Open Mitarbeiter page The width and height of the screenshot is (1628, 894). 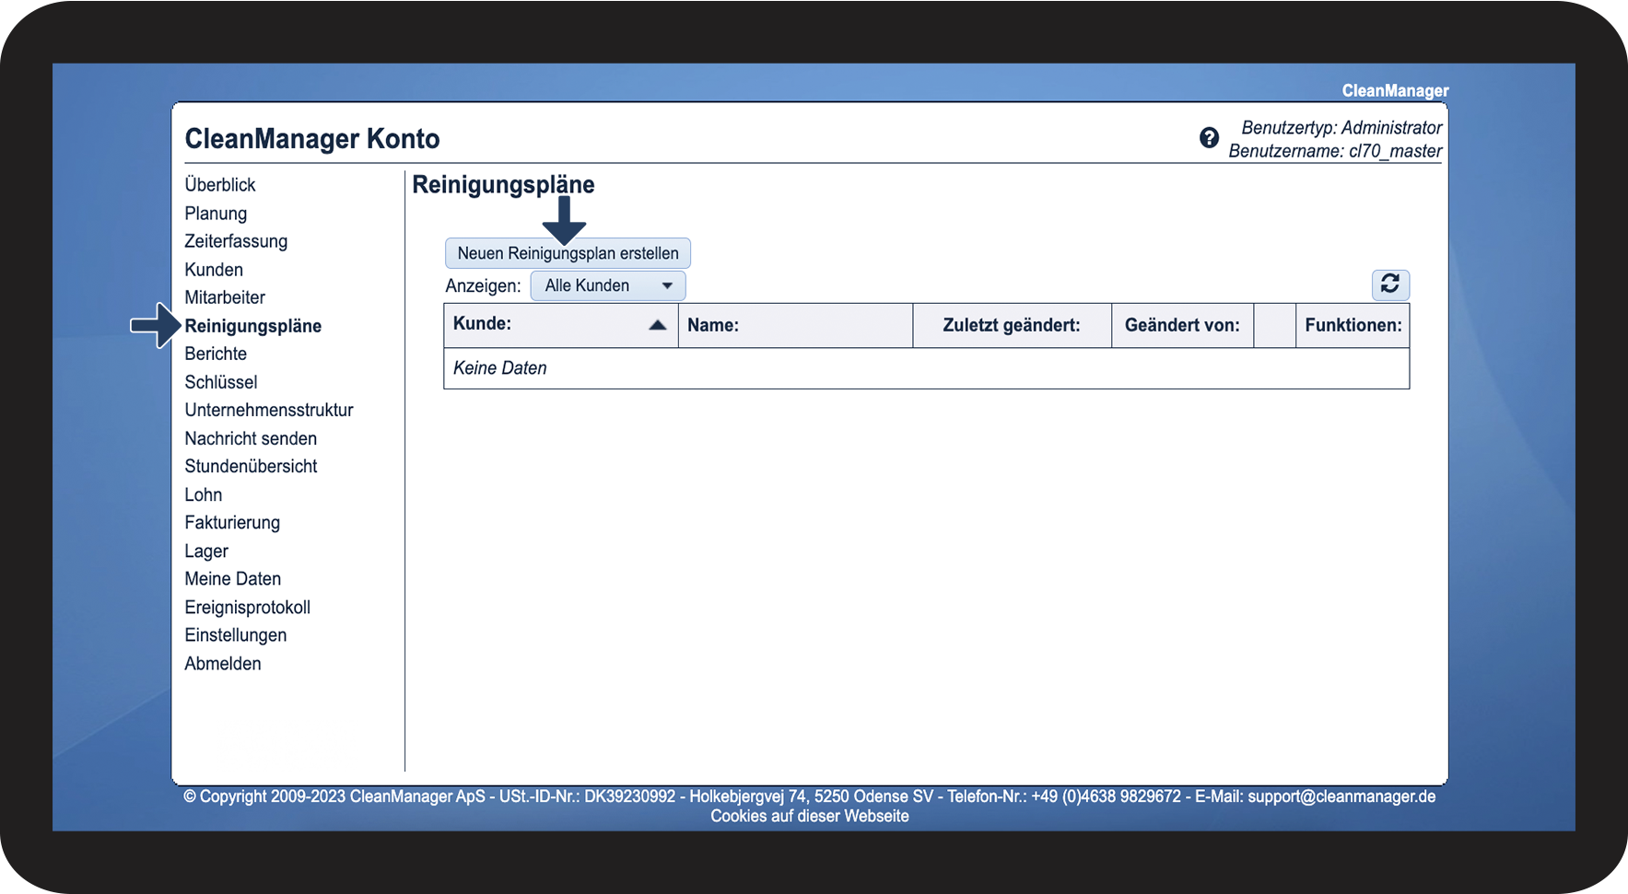[x=225, y=297]
